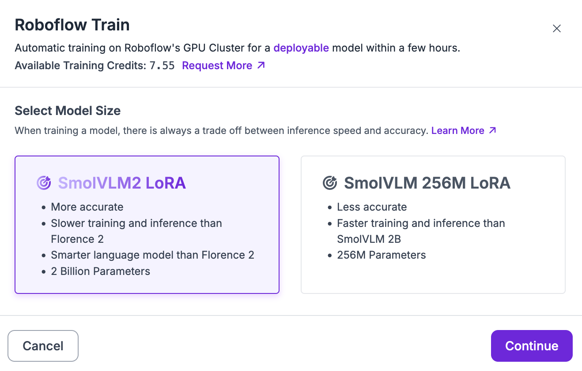Click the '2 Billion Parameters' bullet

point(101,271)
